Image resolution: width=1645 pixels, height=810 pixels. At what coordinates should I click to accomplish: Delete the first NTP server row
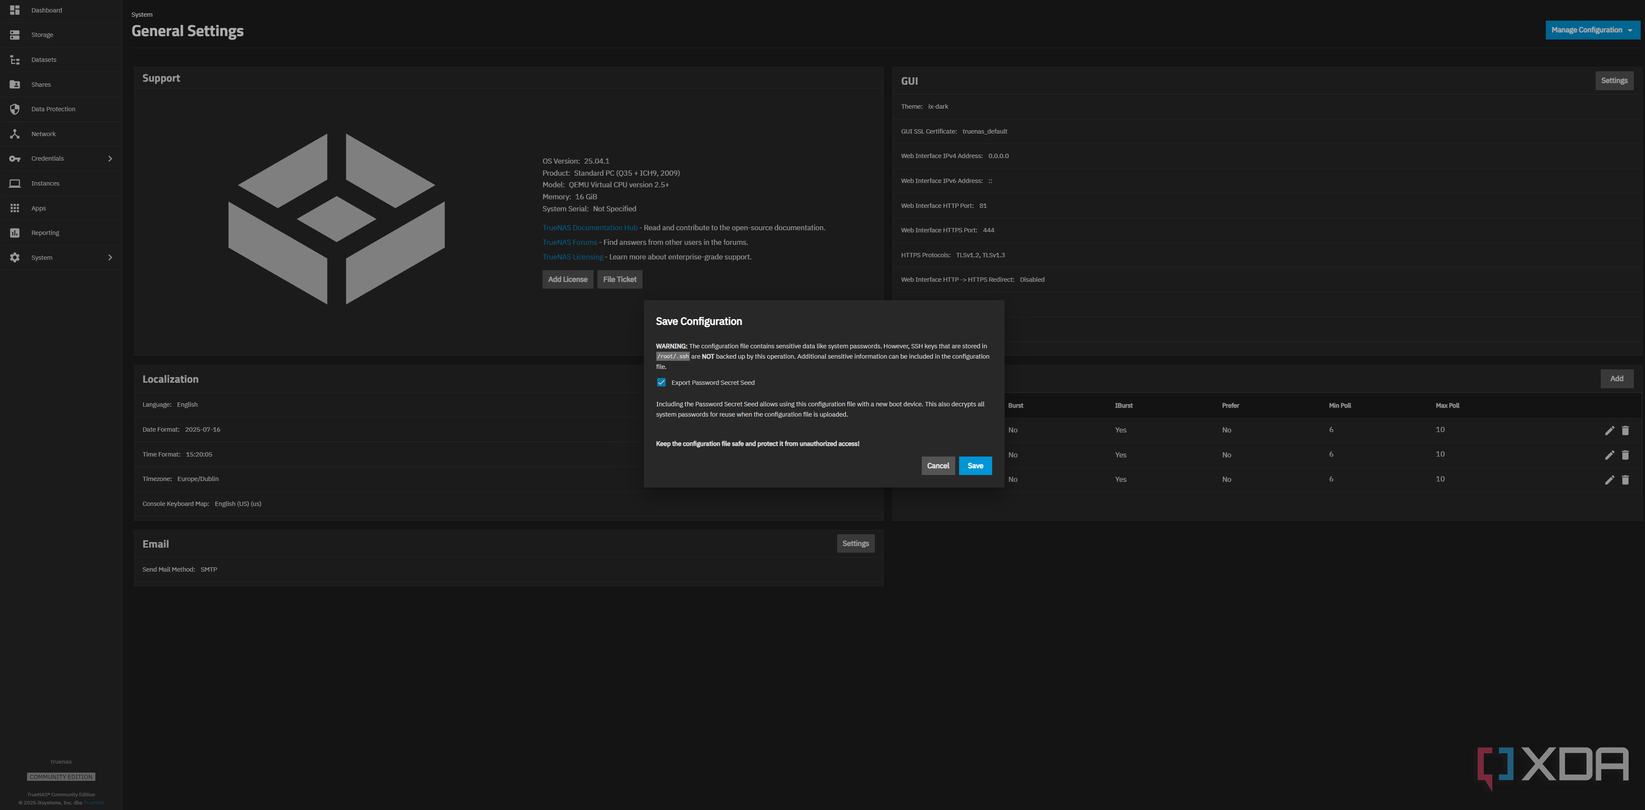[1625, 430]
